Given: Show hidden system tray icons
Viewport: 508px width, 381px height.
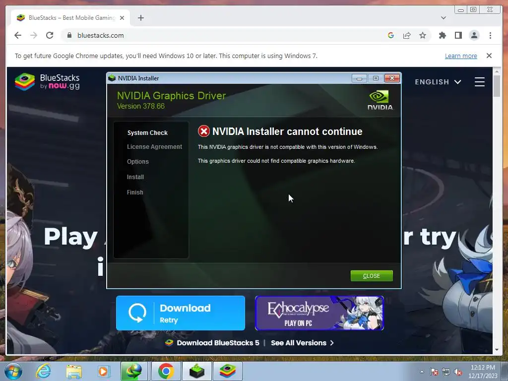Looking at the screenshot, I should (422, 372).
